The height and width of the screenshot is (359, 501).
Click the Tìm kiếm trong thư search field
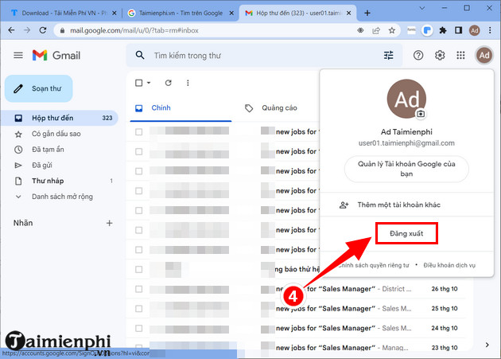click(x=265, y=56)
